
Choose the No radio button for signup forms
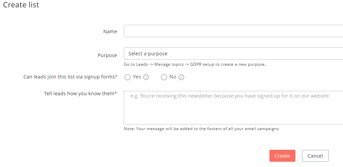click(x=164, y=77)
